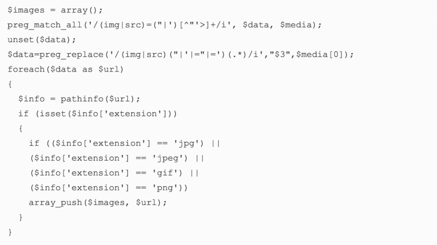Click the final closing brace
This screenshot has height=245, width=437.
[x=10, y=232]
